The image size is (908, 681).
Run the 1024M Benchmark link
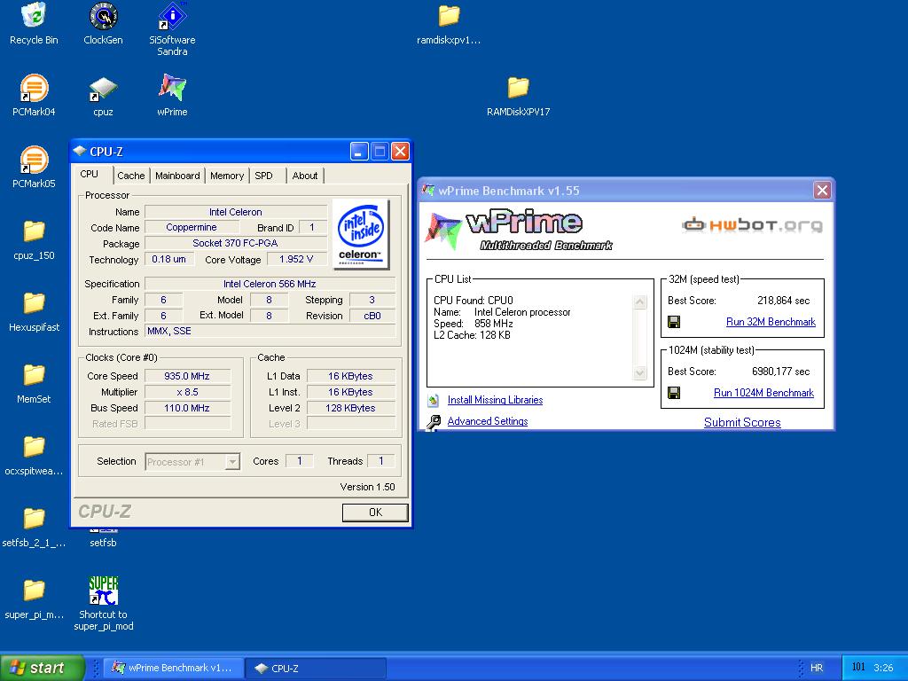click(763, 393)
